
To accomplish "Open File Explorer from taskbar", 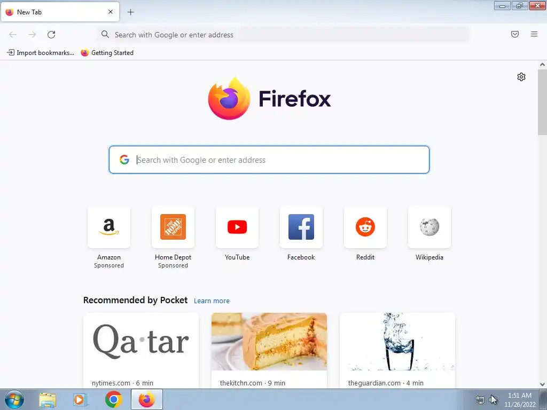I will coord(48,399).
